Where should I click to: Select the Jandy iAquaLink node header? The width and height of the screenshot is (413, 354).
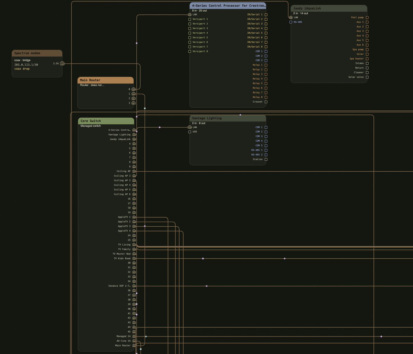click(329, 8)
